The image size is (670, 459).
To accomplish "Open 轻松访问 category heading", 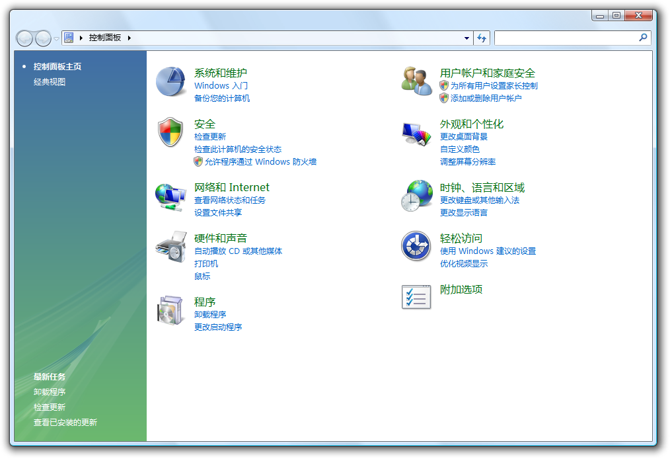I will click(461, 238).
